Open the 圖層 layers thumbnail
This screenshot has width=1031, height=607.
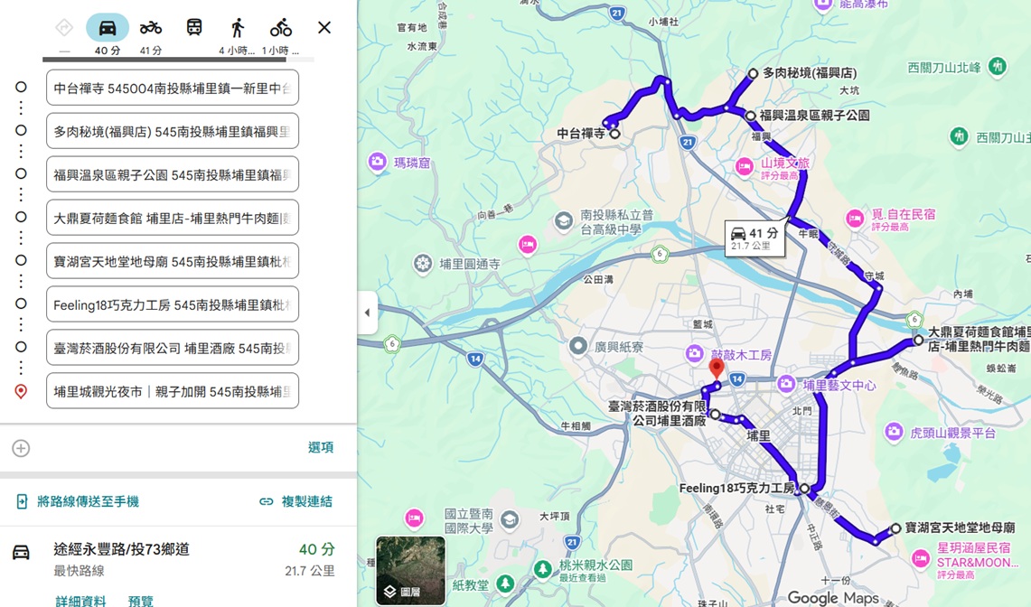[x=411, y=570]
